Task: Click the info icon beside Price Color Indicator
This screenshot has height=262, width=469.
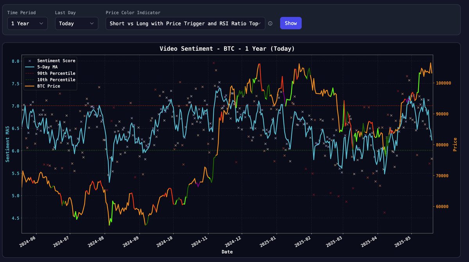Action: (x=270, y=23)
